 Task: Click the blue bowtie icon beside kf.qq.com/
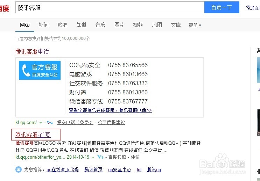pos(50,123)
